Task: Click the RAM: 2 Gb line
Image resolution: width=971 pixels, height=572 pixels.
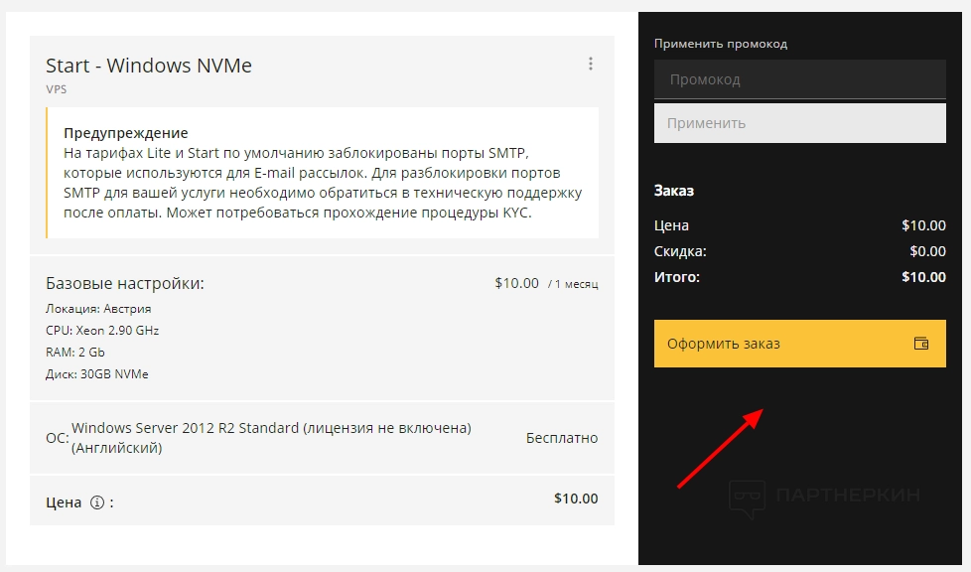Action: [74, 352]
